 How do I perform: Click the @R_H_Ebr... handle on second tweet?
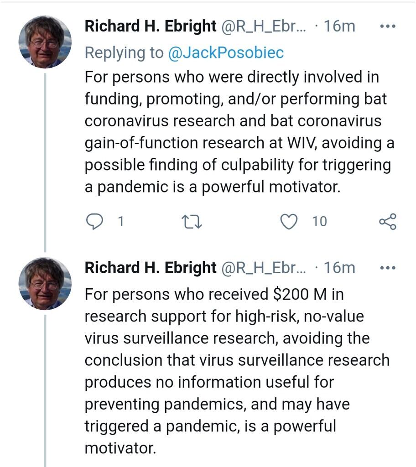(264, 268)
